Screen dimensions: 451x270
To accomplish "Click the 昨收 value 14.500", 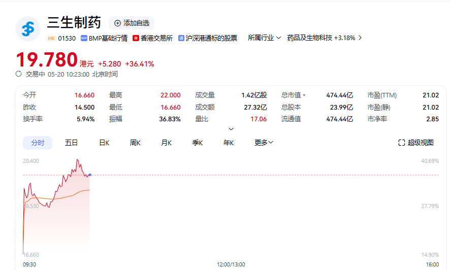I will click(84, 107).
